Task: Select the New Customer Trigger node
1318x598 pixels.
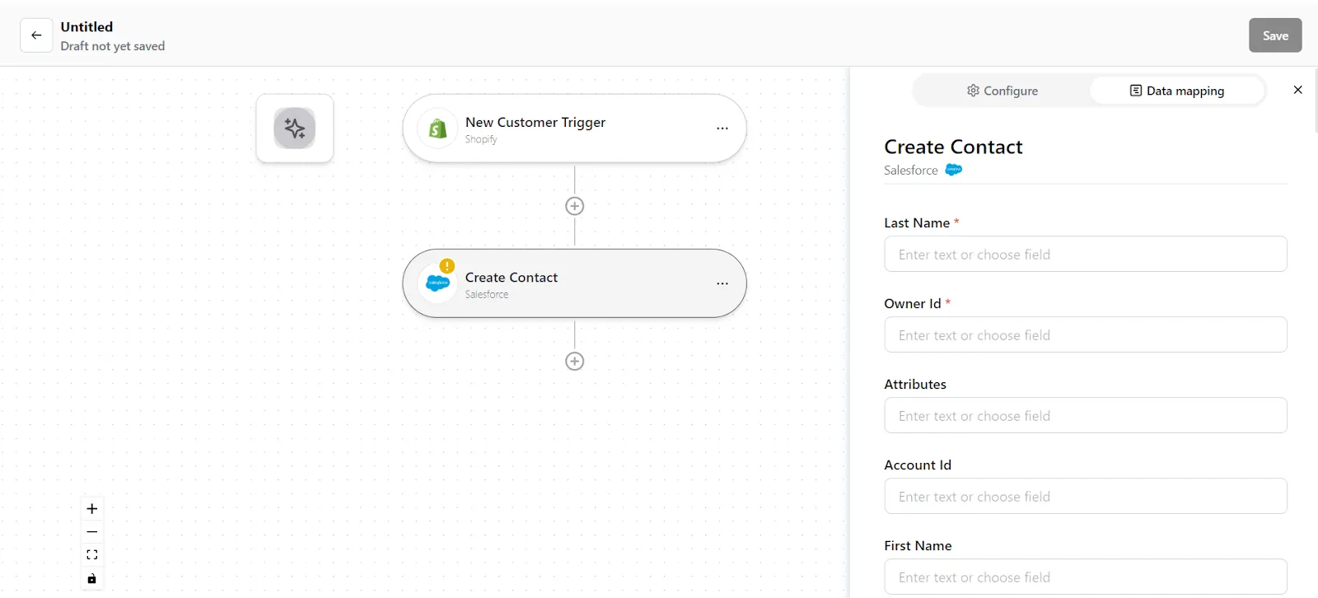Action: click(574, 128)
